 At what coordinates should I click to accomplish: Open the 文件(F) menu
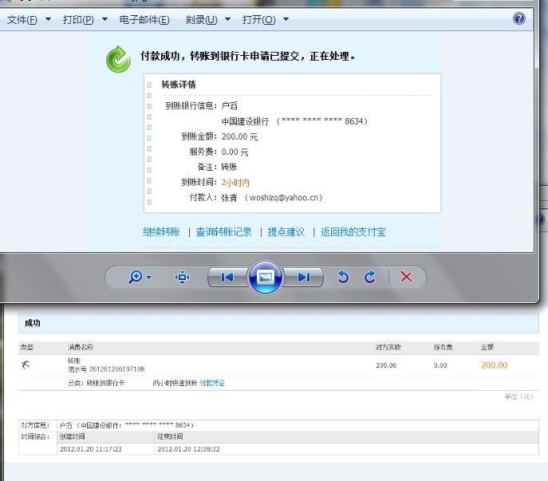pos(22,20)
